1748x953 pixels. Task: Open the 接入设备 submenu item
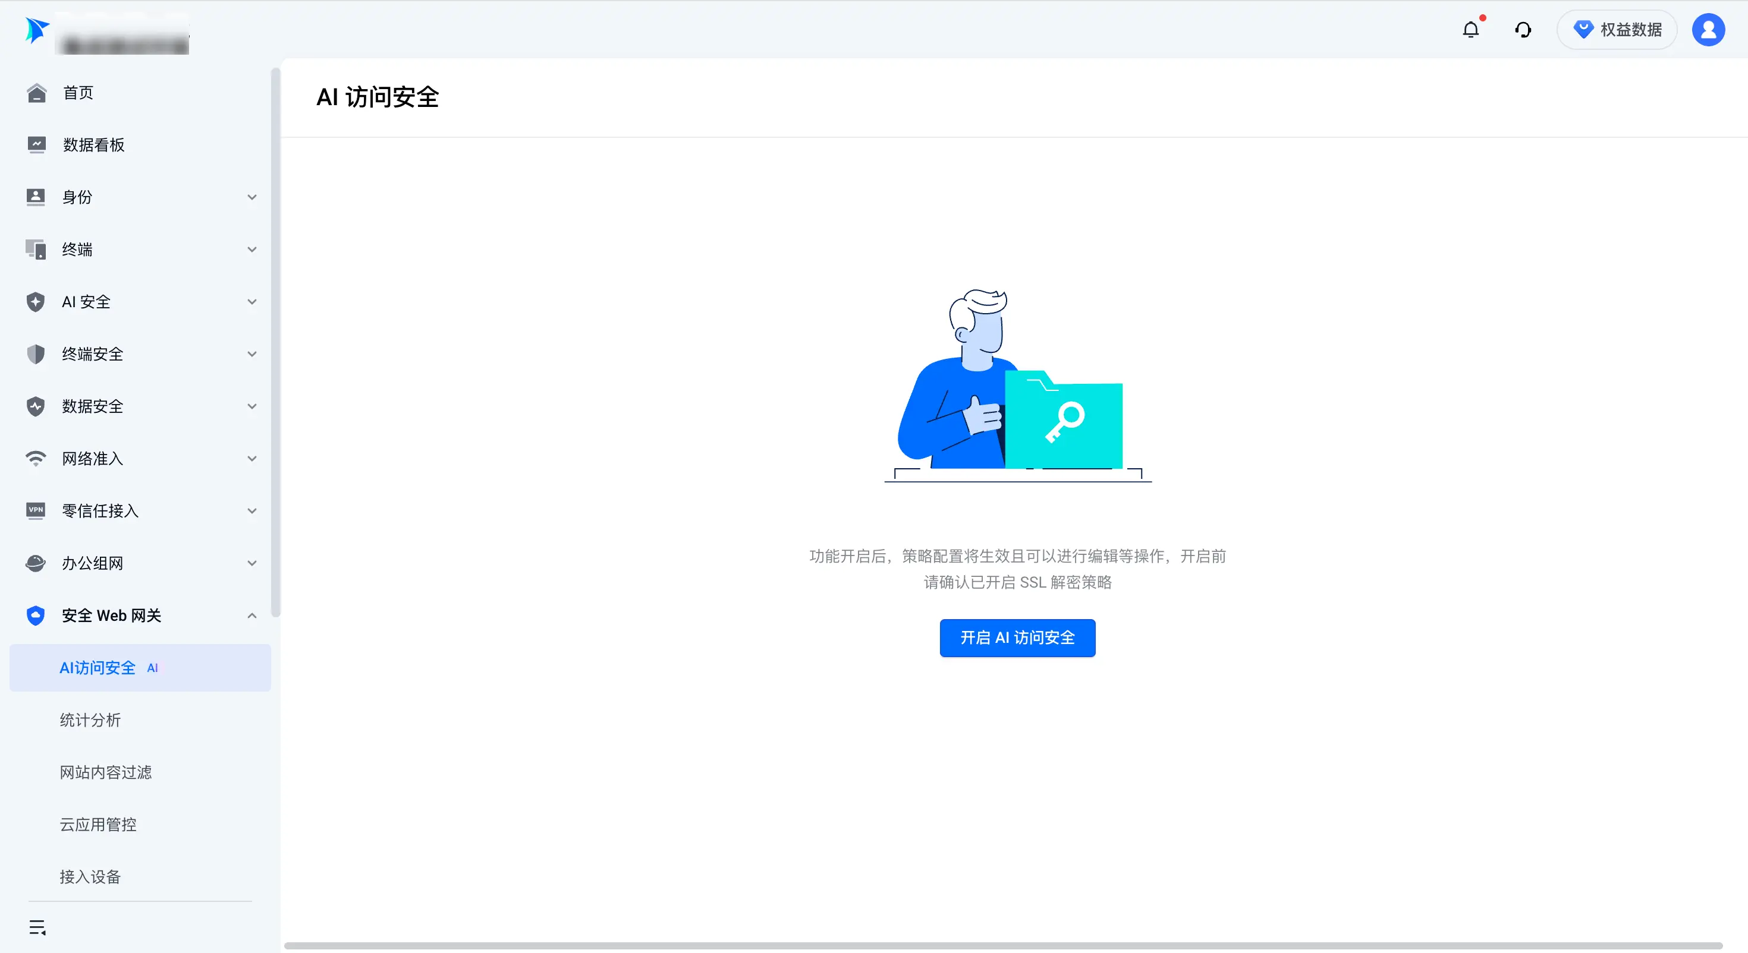click(x=140, y=876)
